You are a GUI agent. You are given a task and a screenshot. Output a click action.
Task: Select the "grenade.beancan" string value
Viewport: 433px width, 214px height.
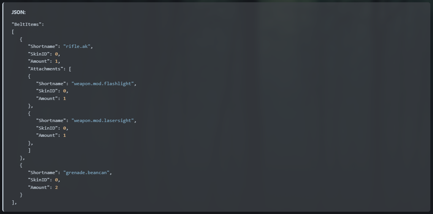tap(87, 173)
